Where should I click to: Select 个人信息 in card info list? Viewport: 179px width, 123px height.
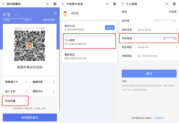tap(89, 42)
